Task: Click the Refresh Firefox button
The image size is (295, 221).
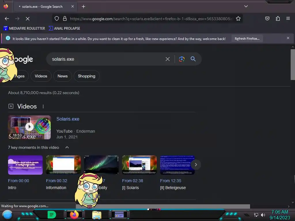Action: 247,39
